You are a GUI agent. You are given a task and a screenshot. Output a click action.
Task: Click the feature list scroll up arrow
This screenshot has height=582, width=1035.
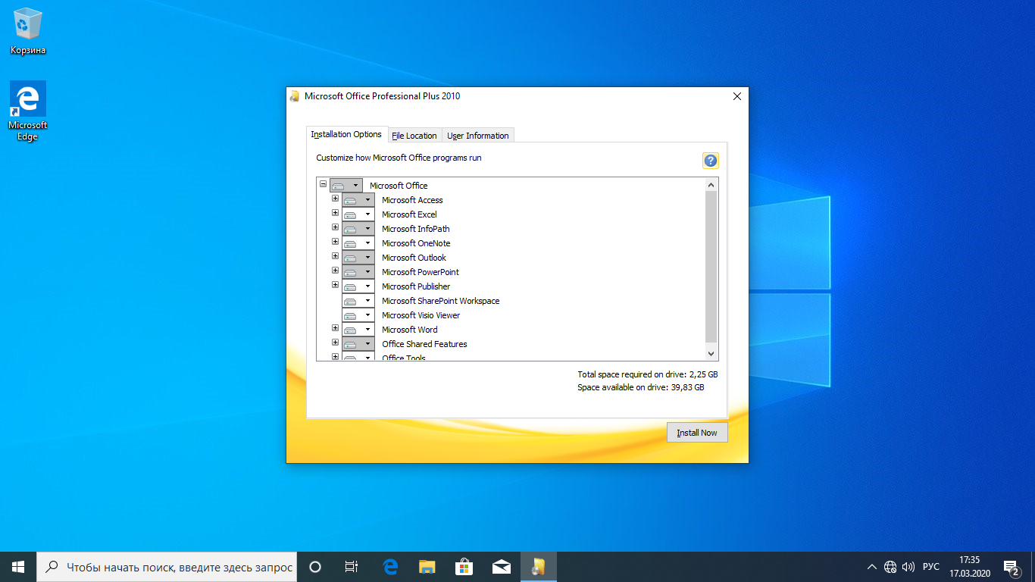click(711, 185)
